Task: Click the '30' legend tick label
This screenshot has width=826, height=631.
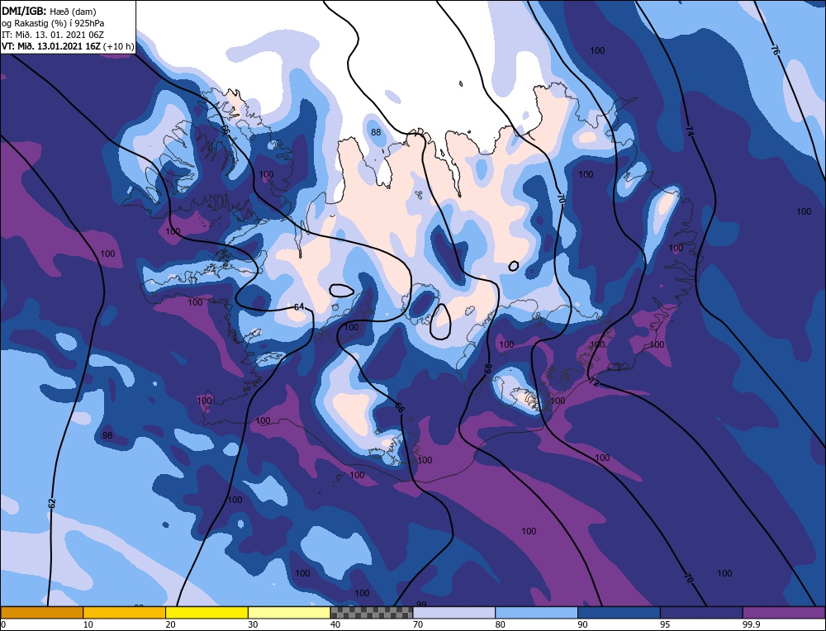Action: point(253,624)
